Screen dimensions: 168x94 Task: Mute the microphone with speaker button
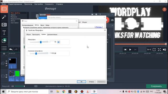pyautogui.click(x=59, y=42)
